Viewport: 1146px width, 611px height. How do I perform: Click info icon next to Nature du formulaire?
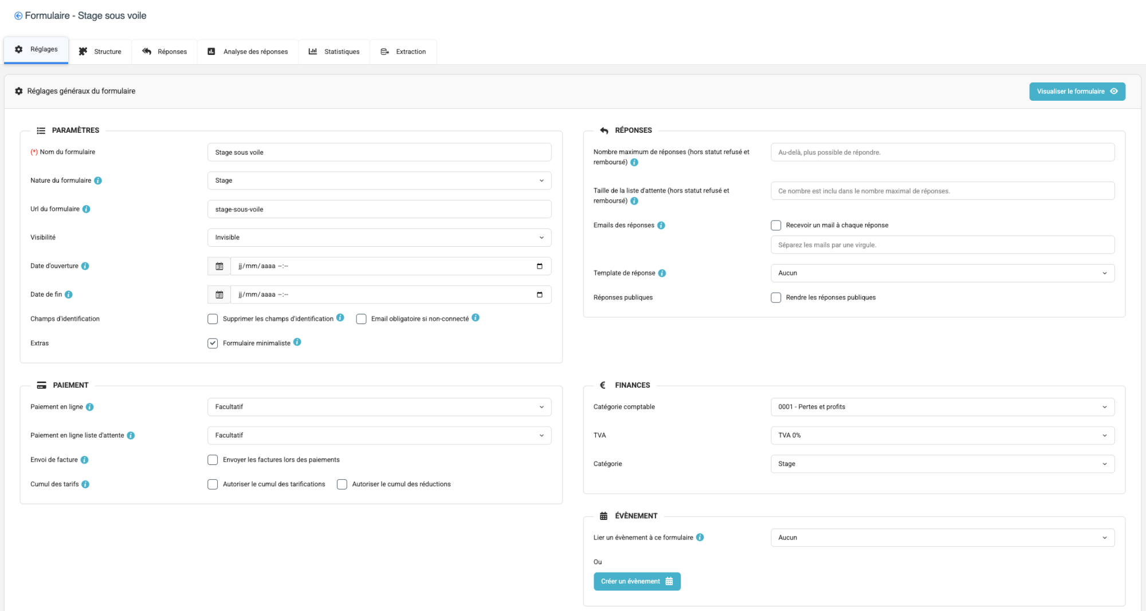click(98, 181)
